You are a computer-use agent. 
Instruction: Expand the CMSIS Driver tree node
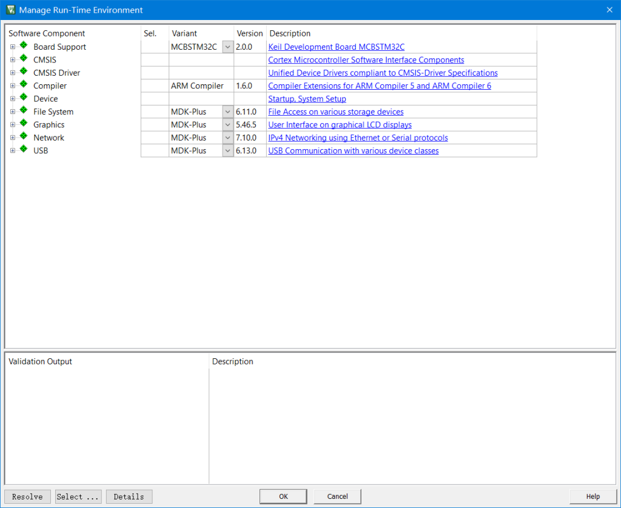tap(13, 73)
